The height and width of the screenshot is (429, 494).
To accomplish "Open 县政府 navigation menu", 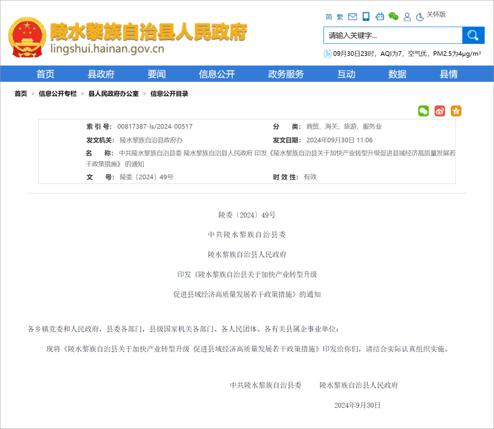I will tap(101, 74).
